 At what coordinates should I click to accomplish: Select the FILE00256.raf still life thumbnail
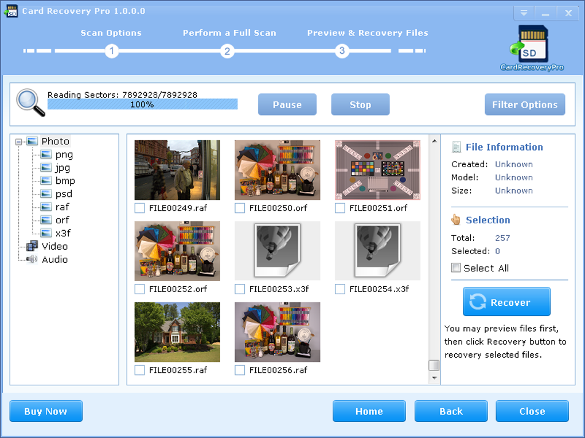pos(277,332)
